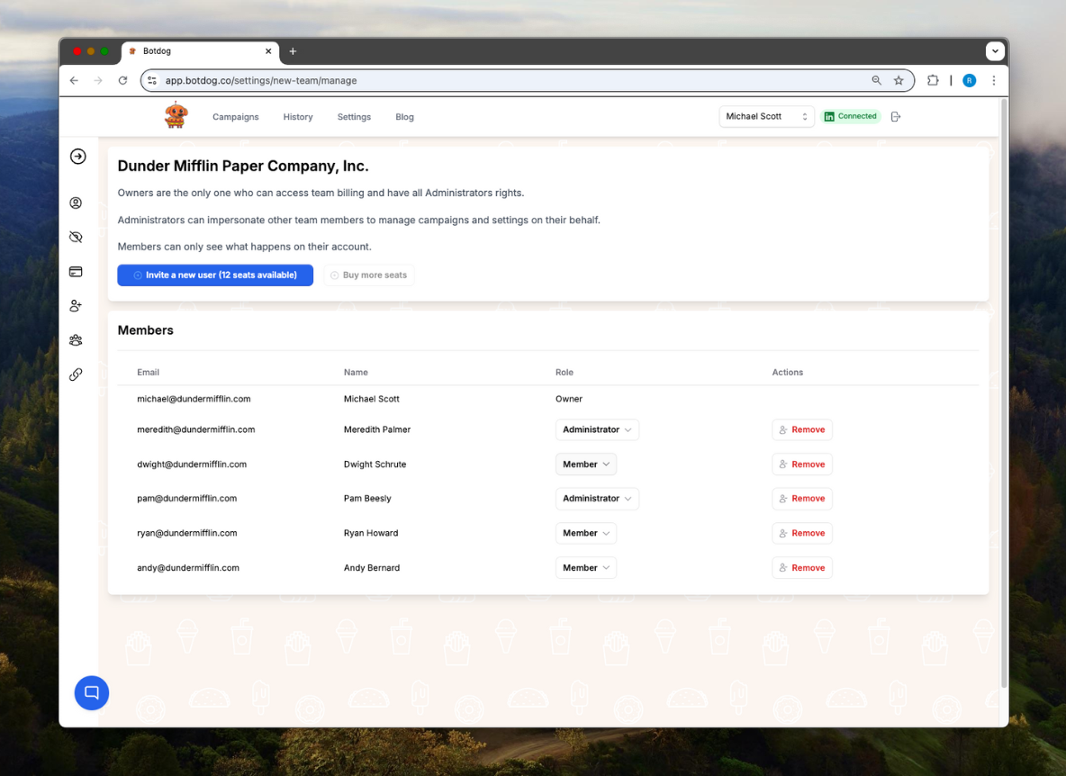This screenshot has height=776, width=1066.
Task: Open the Chrome profile avatar
Action: [970, 80]
